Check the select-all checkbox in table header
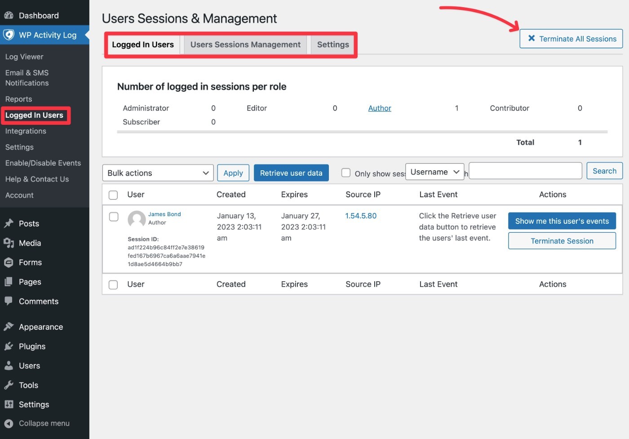 (113, 195)
